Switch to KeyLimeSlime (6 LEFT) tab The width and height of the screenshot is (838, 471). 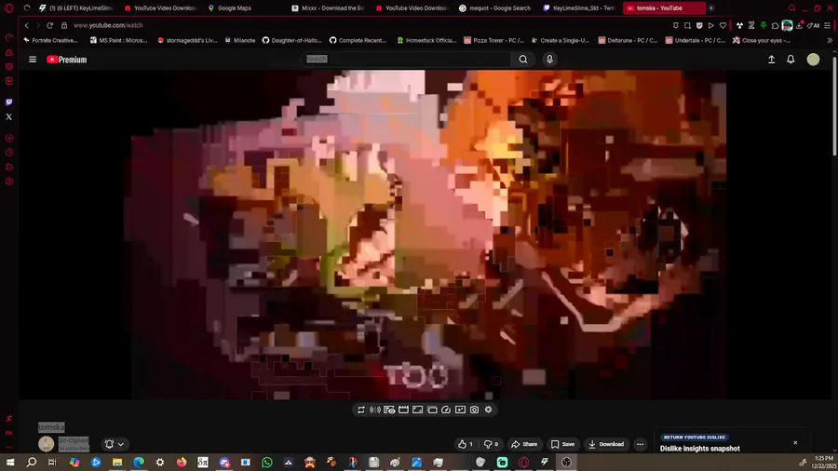(x=76, y=8)
